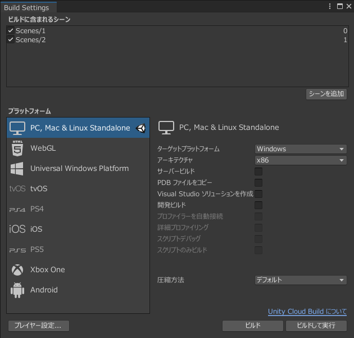Uncheck the Scenes/2 scene checkbox

pos(11,39)
